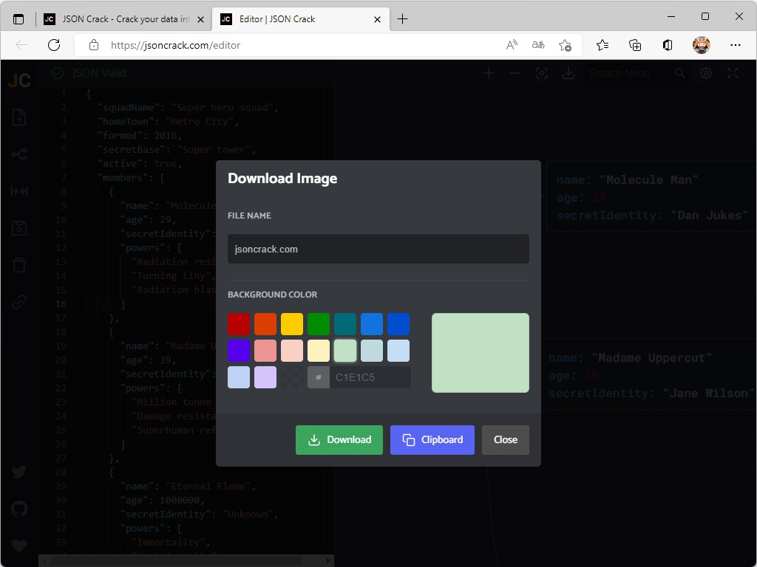
Task: Pick the pale sky blue swatch, second row
Action: coord(398,351)
